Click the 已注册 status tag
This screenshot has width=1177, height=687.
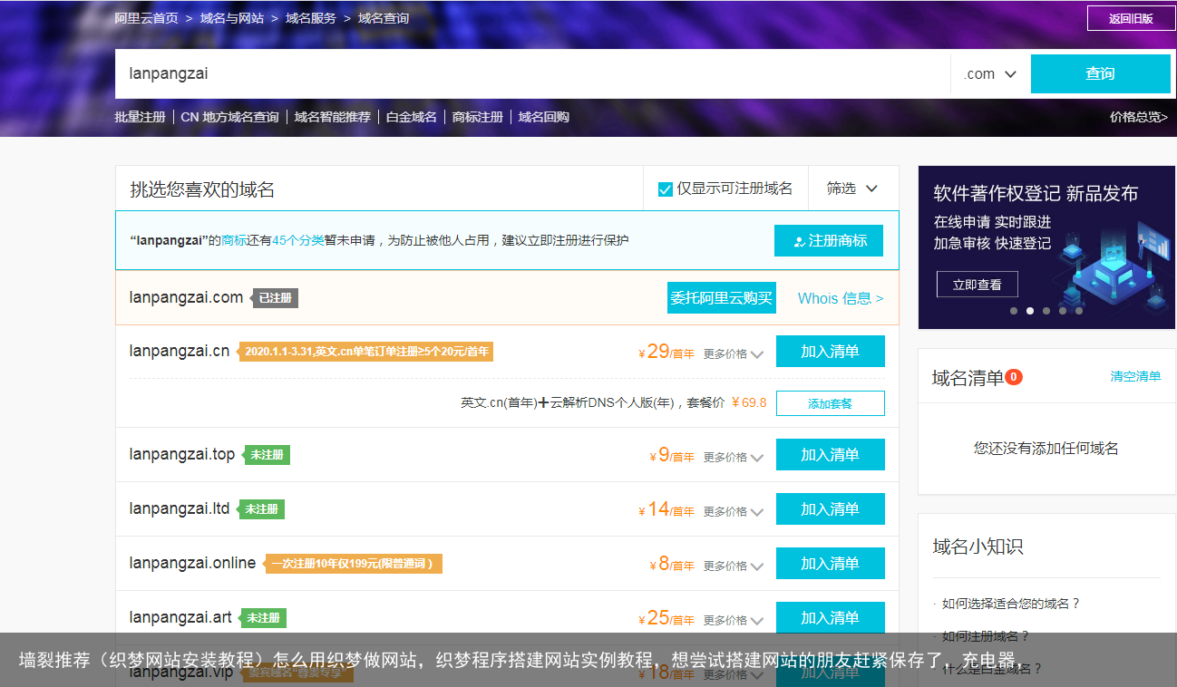click(276, 298)
